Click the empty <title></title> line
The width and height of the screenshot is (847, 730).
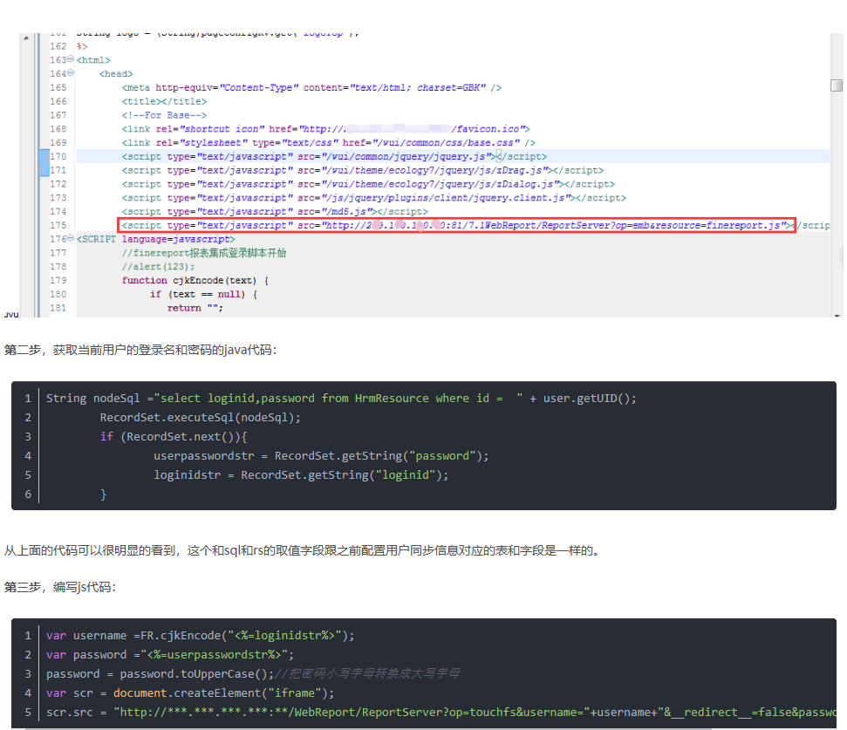164,101
